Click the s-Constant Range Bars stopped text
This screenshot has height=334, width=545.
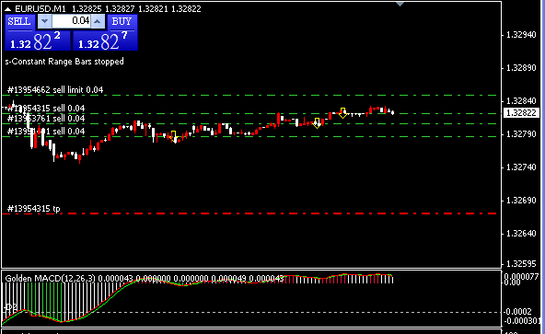tap(64, 62)
